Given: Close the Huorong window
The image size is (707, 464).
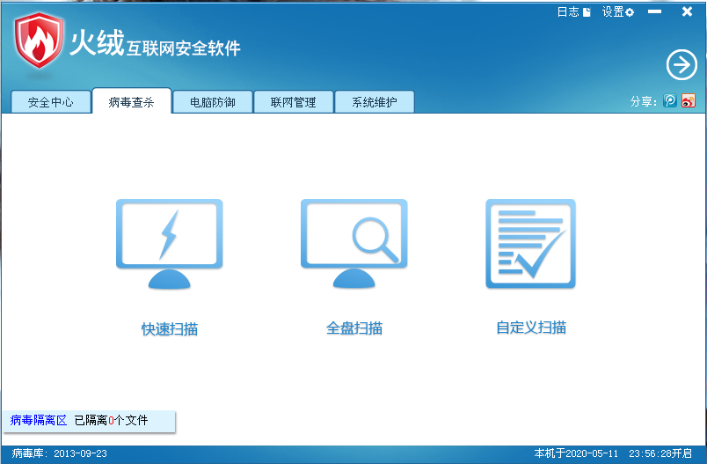Looking at the screenshot, I should [687, 11].
